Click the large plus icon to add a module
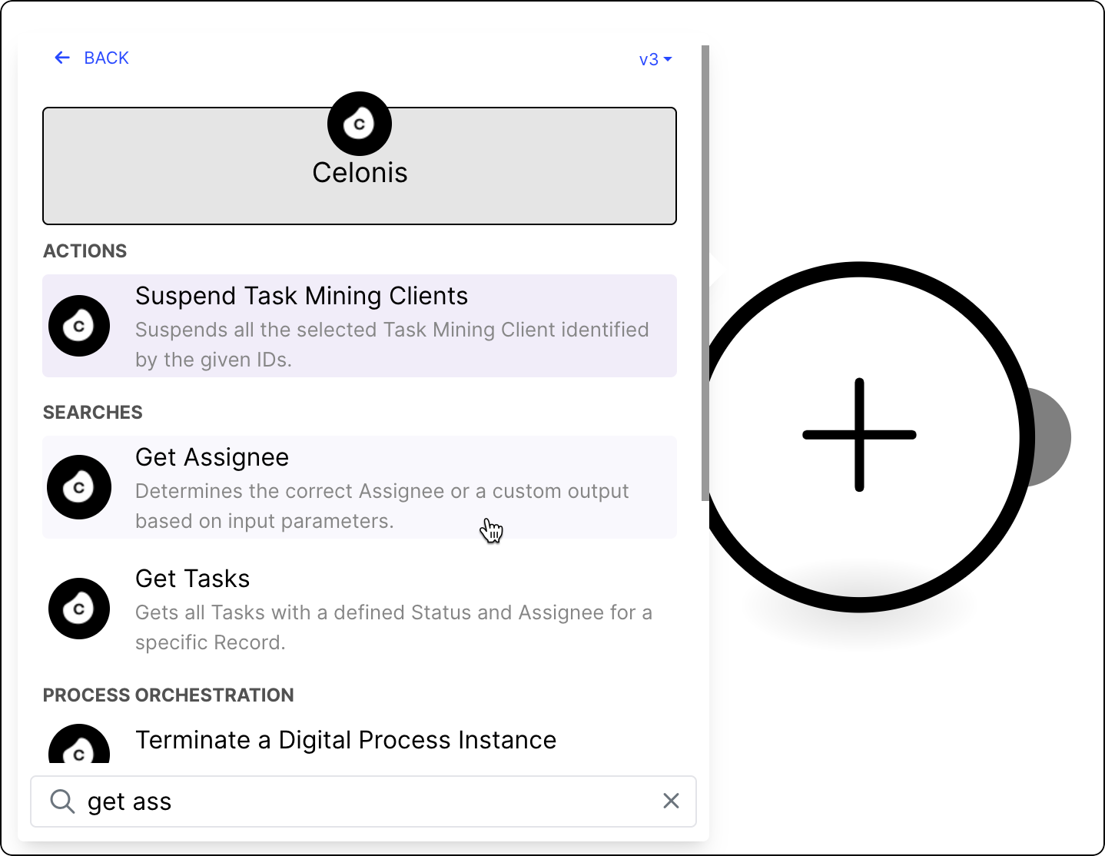This screenshot has height=856, width=1105. click(859, 435)
